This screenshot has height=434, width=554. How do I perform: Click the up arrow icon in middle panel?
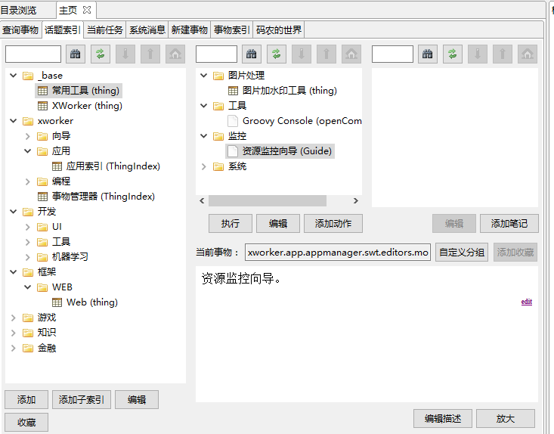pos(327,54)
